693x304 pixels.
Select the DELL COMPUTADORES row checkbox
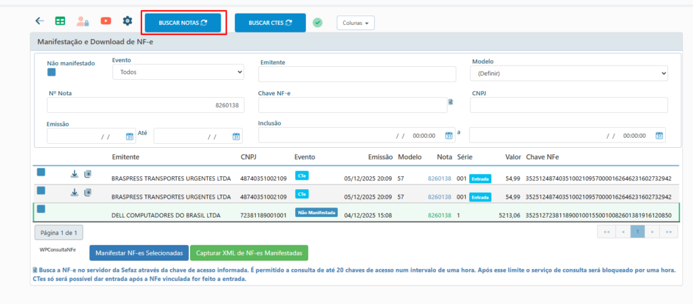pyautogui.click(x=41, y=209)
